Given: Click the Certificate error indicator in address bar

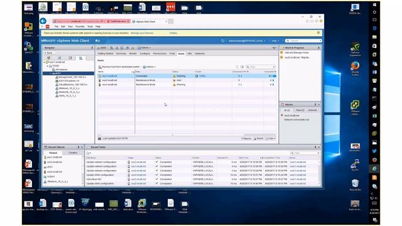Looking at the screenshot, I should [118, 21].
